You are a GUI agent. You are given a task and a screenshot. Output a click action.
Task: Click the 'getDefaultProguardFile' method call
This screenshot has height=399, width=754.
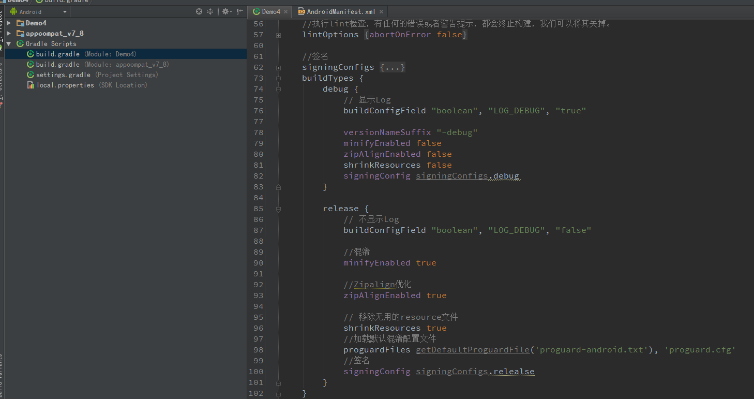point(473,350)
